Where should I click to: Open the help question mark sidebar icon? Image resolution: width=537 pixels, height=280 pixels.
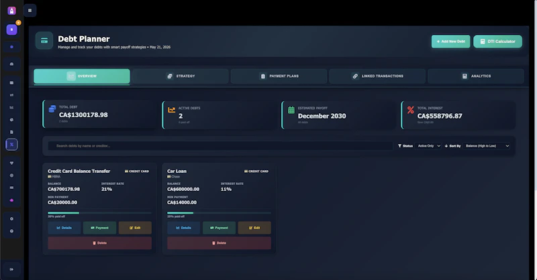[11, 231]
